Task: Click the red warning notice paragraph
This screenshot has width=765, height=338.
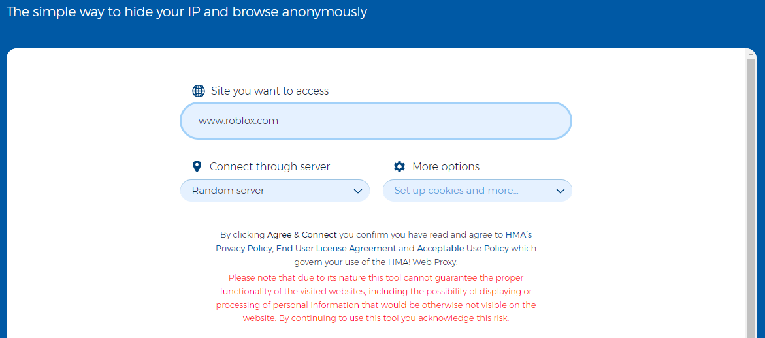Action: (x=376, y=298)
